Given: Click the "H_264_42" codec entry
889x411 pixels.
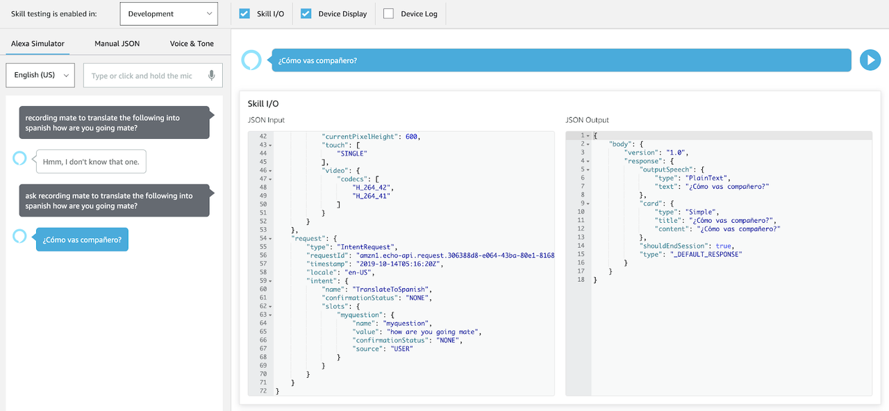Looking at the screenshot, I should point(371,187).
